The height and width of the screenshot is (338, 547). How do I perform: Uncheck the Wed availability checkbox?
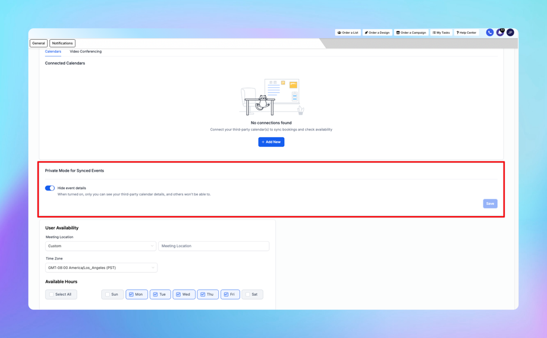(178, 295)
